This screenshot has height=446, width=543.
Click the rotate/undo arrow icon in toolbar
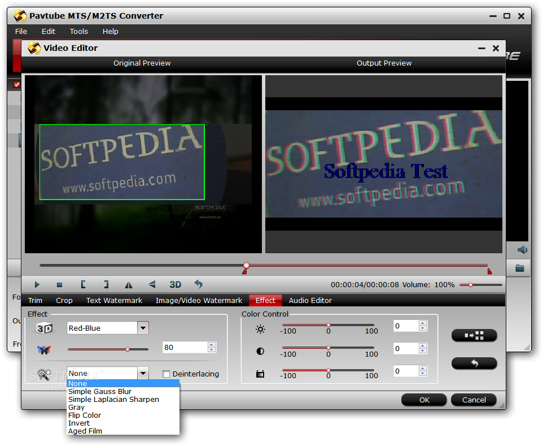pyautogui.click(x=199, y=284)
